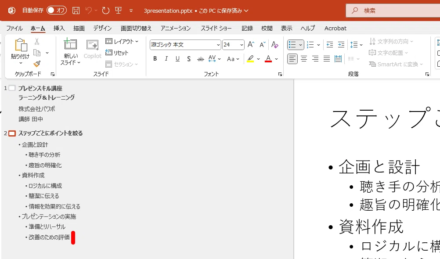The width and height of the screenshot is (440, 259).
Task: Select slide 1 icon in outline
Action: click(12, 88)
